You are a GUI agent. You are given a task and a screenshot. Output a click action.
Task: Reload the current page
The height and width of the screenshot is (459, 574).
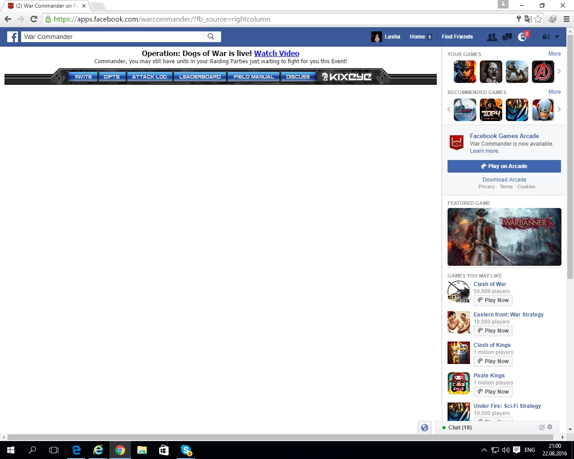(x=34, y=19)
